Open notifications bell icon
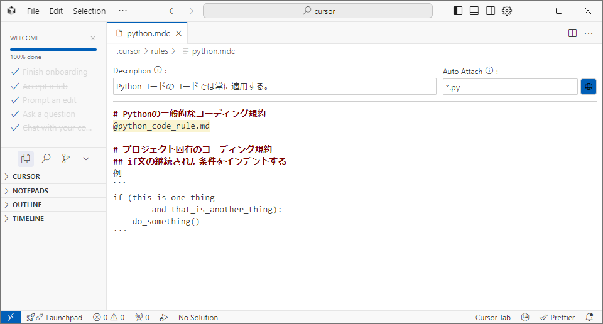 [x=589, y=318]
